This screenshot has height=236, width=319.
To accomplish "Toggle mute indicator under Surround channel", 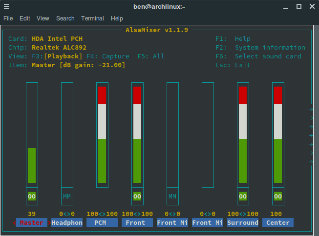I will pos(243,196).
